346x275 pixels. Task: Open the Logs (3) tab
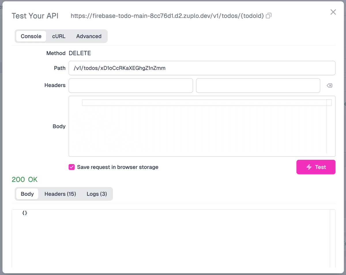click(97, 194)
